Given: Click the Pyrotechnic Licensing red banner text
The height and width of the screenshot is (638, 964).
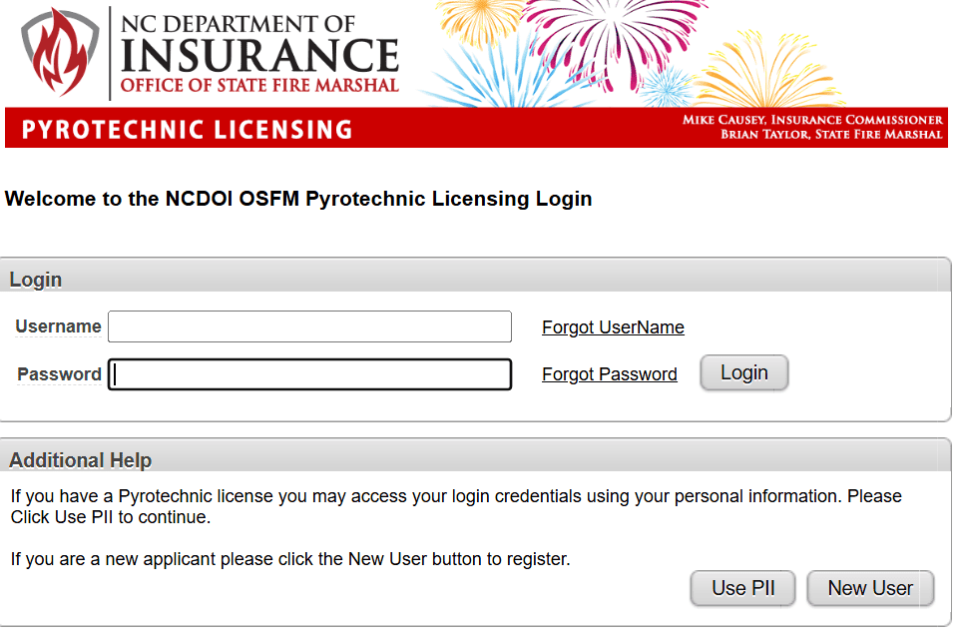Looking at the screenshot, I should click(x=188, y=130).
